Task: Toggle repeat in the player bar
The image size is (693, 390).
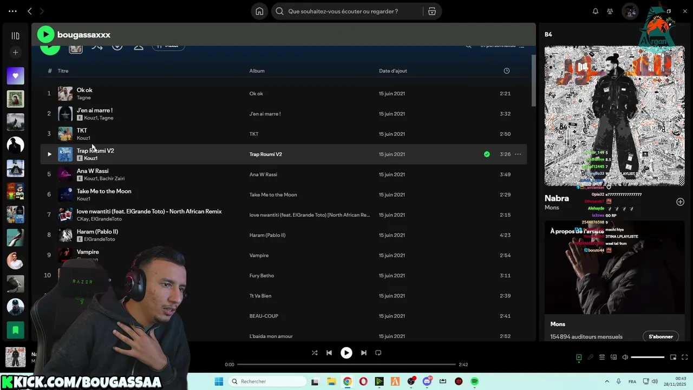Action: pos(378,353)
